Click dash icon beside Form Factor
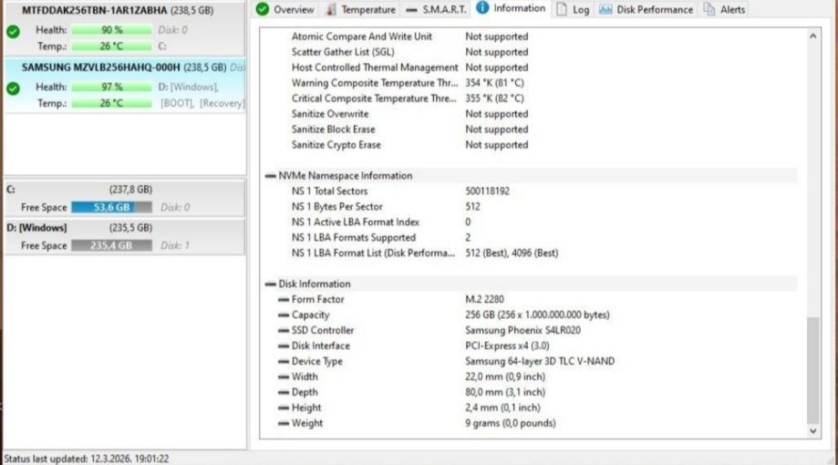The width and height of the screenshot is (838, 465). pyautogui.click(x=284, y=299)
